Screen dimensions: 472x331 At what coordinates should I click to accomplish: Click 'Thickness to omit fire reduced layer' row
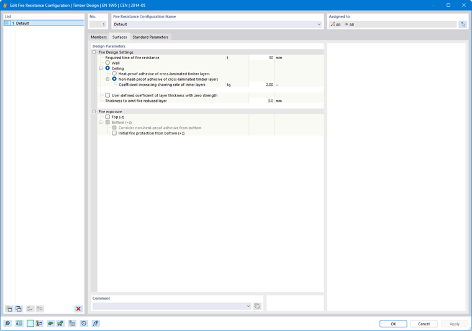pyautogui.click(x=211, y=101)
